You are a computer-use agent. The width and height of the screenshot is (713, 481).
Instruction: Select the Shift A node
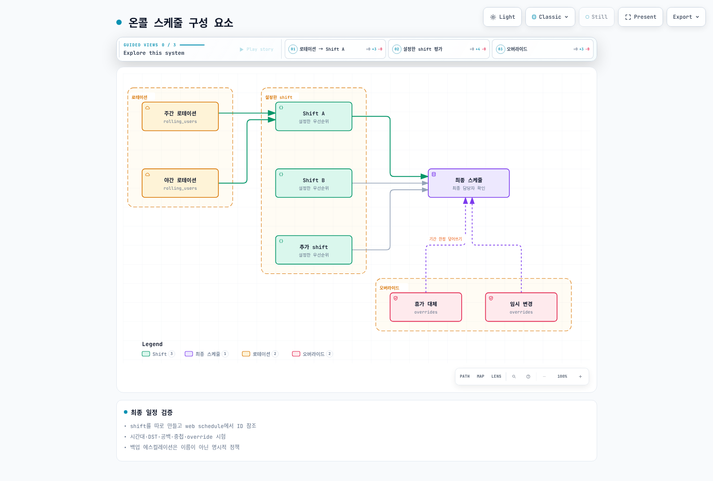[314, 117]
